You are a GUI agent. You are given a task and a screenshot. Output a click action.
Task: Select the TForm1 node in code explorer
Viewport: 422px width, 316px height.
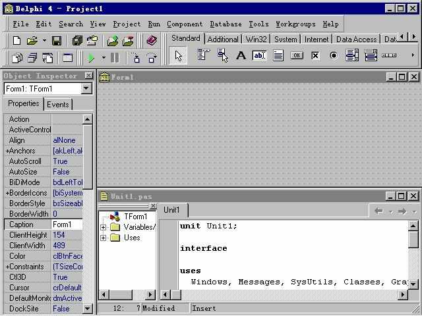tap(135, 217)
